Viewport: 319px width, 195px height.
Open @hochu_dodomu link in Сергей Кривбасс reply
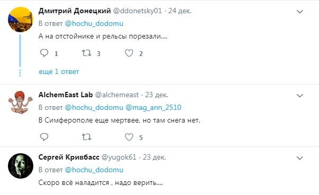click(x=94, y=170)
